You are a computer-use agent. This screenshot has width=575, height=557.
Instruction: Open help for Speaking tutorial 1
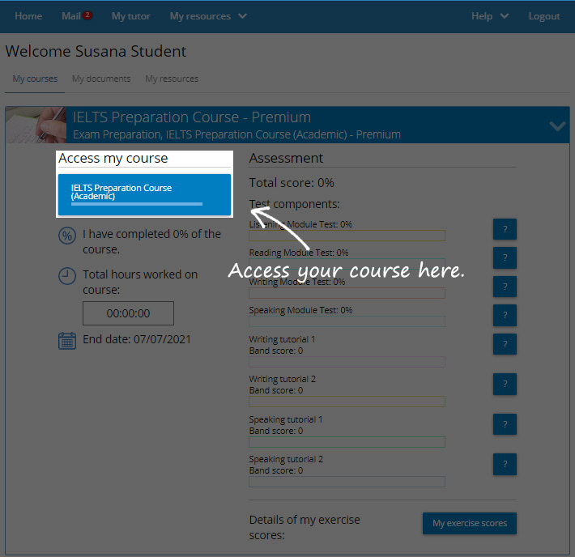[505, 424]
